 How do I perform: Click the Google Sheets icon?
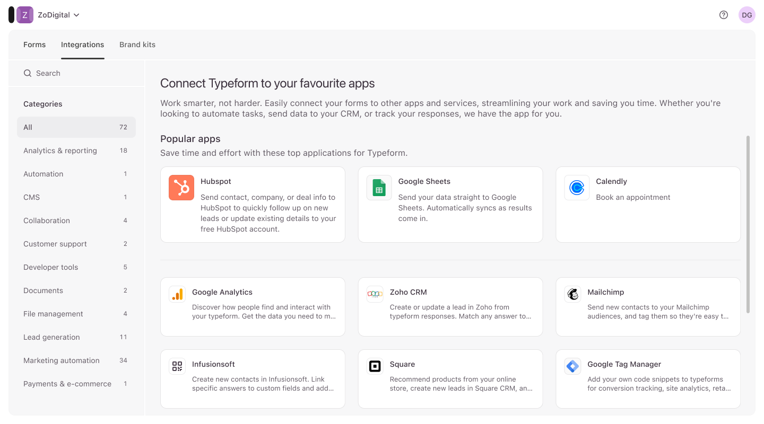(379, 188)
